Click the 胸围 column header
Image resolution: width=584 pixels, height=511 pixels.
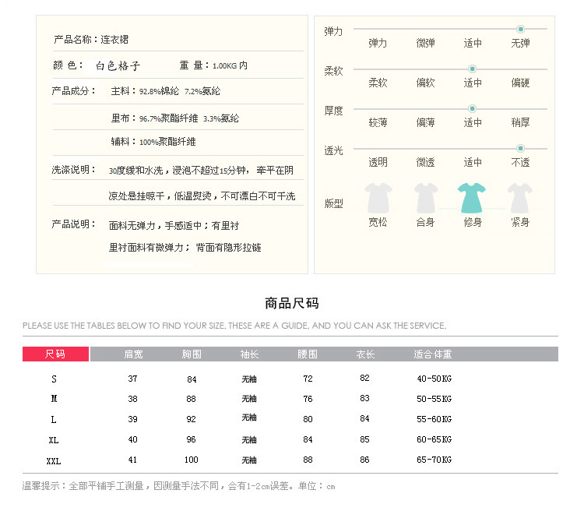click(x=192, y=354)
